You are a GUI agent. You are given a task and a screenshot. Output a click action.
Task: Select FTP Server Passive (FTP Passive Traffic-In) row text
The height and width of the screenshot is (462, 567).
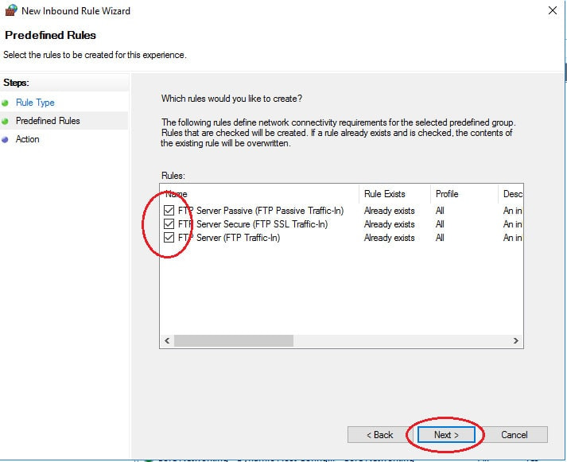click(261, 211)
